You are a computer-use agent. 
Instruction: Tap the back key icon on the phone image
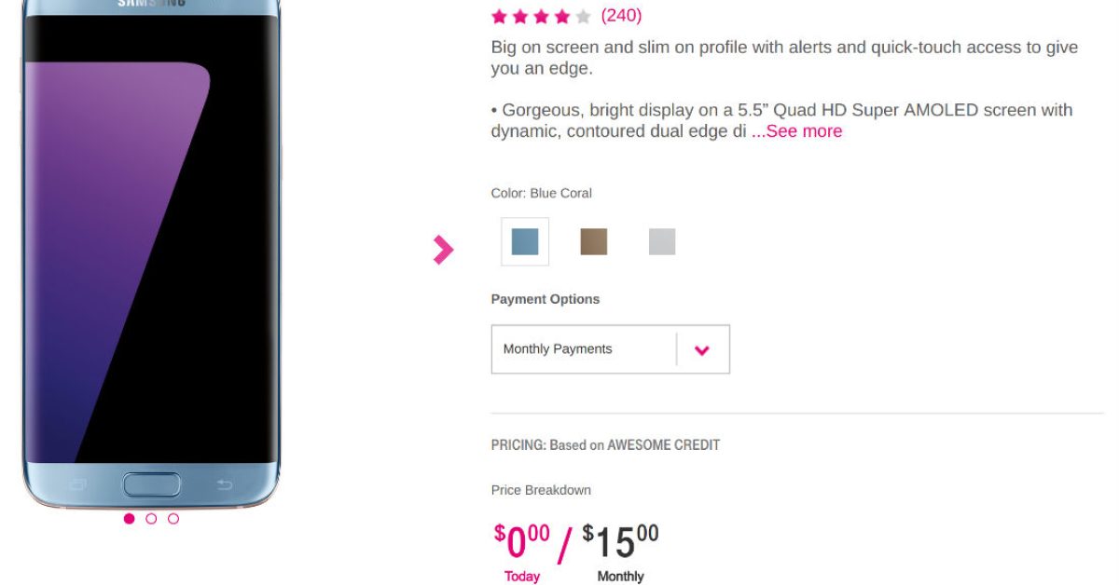225,484
